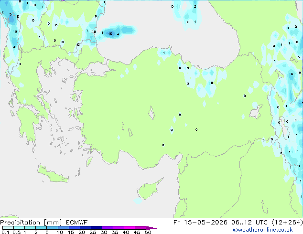Select the 5–10 mm legend color swatch
This screenshot has height=234, width=303.
pos(53,228)
